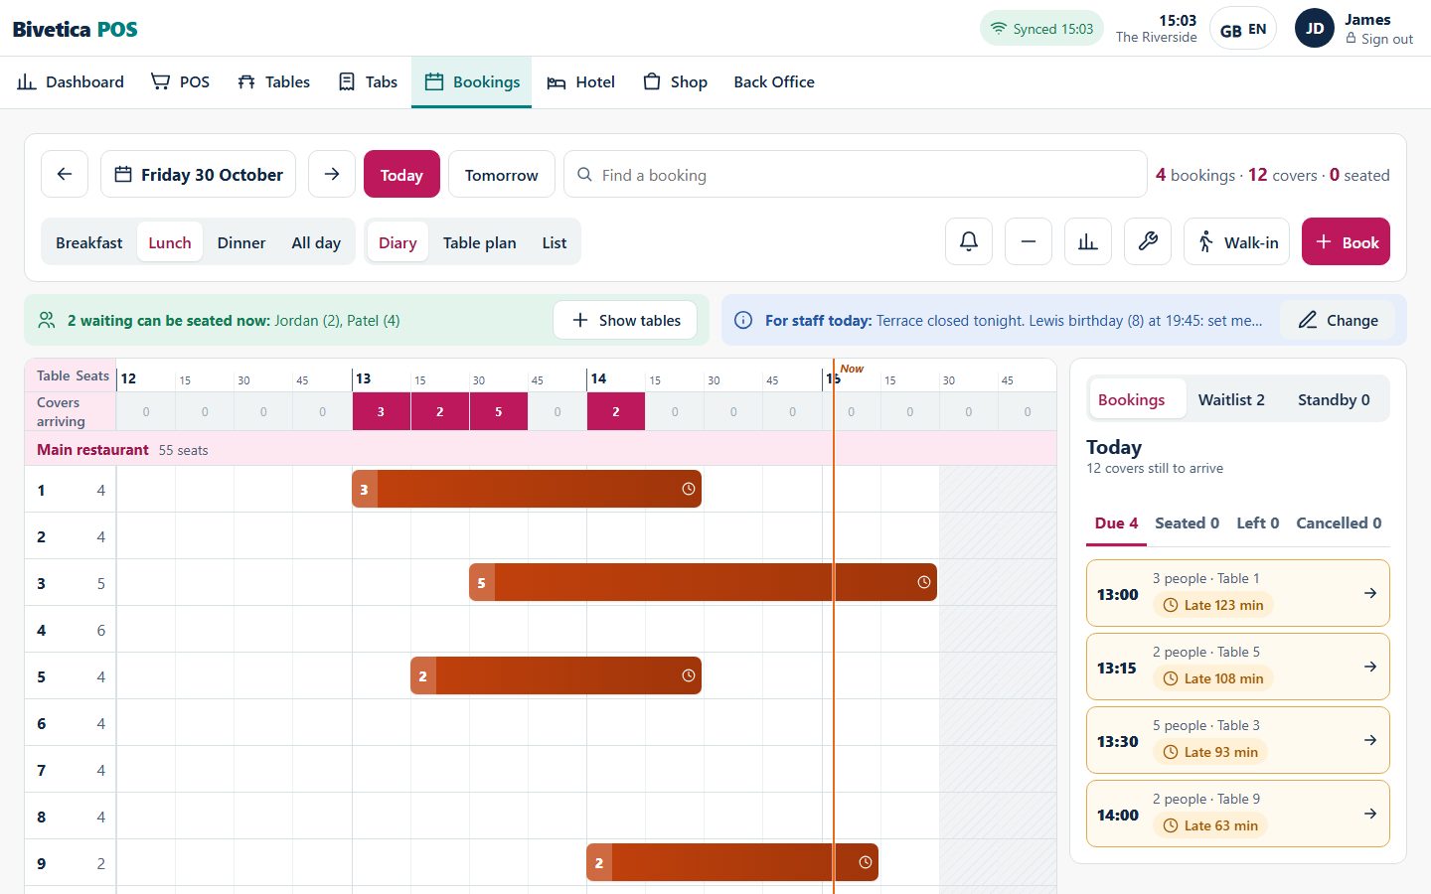Open arrow on the 13:00 booking card
The height and width of the screenshot is (894, 1431).
pyautogui.click(x=1370, y=593)
